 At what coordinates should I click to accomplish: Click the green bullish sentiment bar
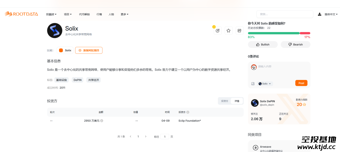(274, 33)
